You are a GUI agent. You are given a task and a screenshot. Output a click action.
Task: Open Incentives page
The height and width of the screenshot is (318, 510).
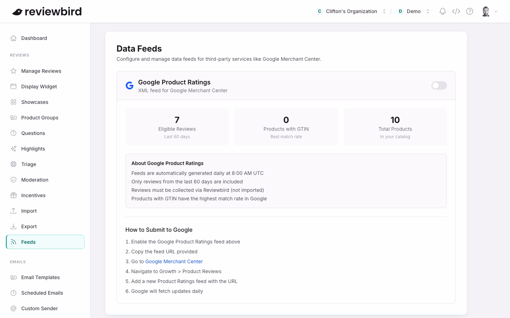[x=45, y=195]
